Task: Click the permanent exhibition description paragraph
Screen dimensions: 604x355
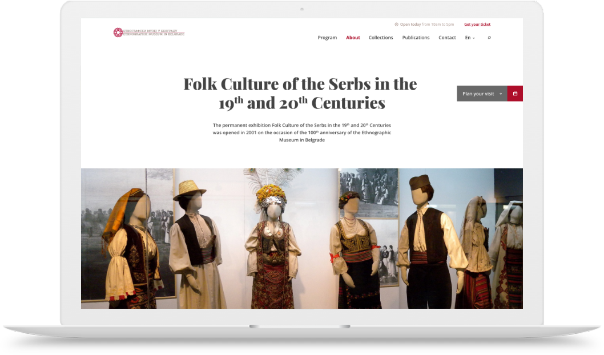Action: point(302,132)
